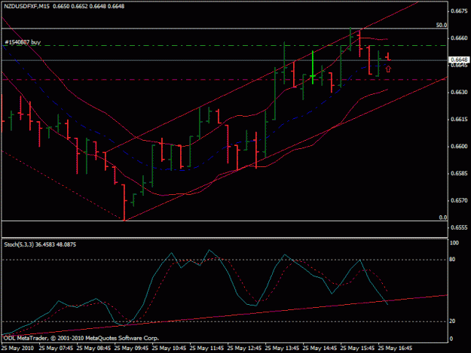Click the stochastic 100 scale label
Image resolution: width=471 pixels, height=353 pixels.
[454, 243]
